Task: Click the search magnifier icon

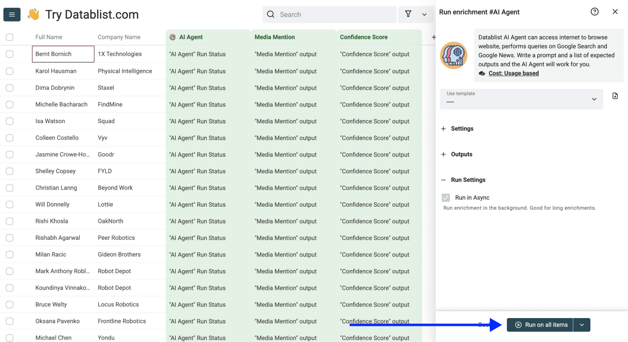Action: tap(271, 14)
